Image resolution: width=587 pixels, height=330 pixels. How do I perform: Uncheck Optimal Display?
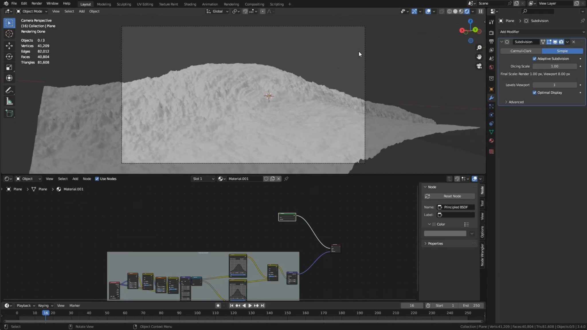[x=535, y=93]
